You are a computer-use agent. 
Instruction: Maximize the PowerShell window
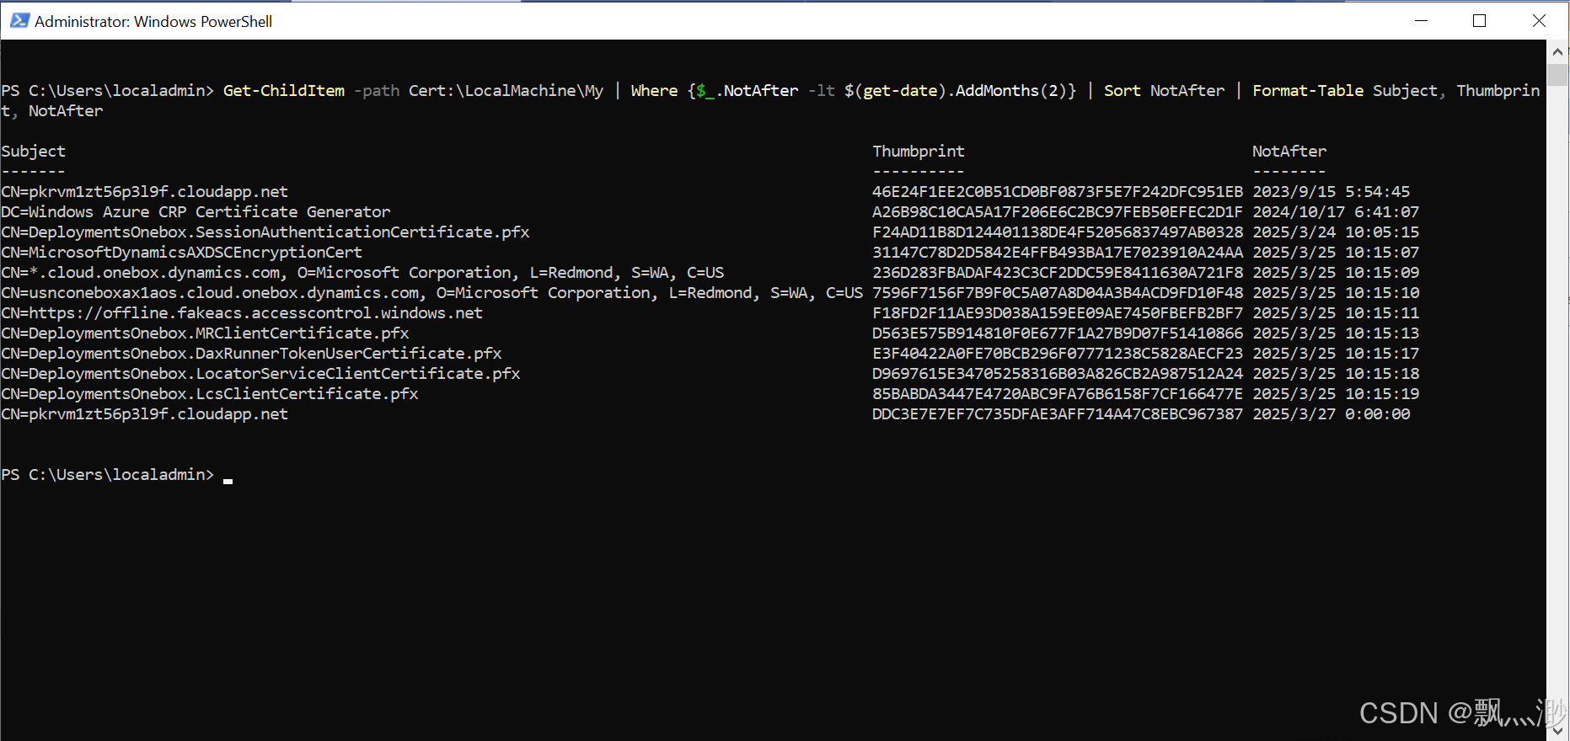tap(1479, 21)
